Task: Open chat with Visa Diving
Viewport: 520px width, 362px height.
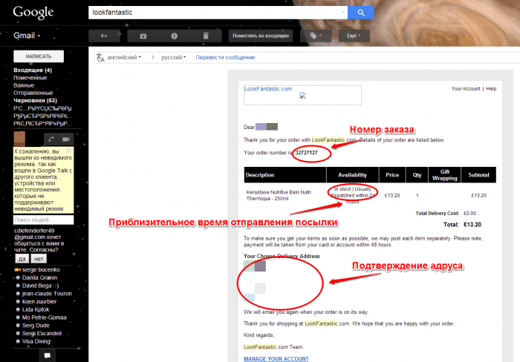Action: (x=36, y=341)
